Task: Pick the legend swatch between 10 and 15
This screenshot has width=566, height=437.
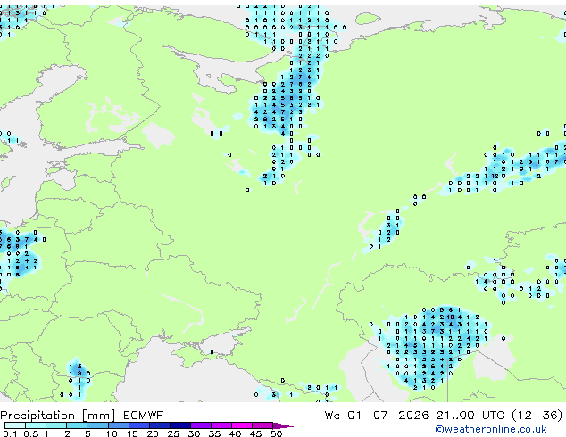Action: 118,425
